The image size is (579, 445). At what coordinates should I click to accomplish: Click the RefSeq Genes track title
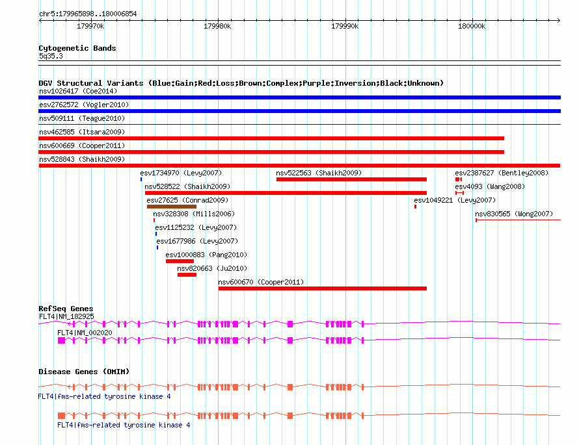(66, 309)
